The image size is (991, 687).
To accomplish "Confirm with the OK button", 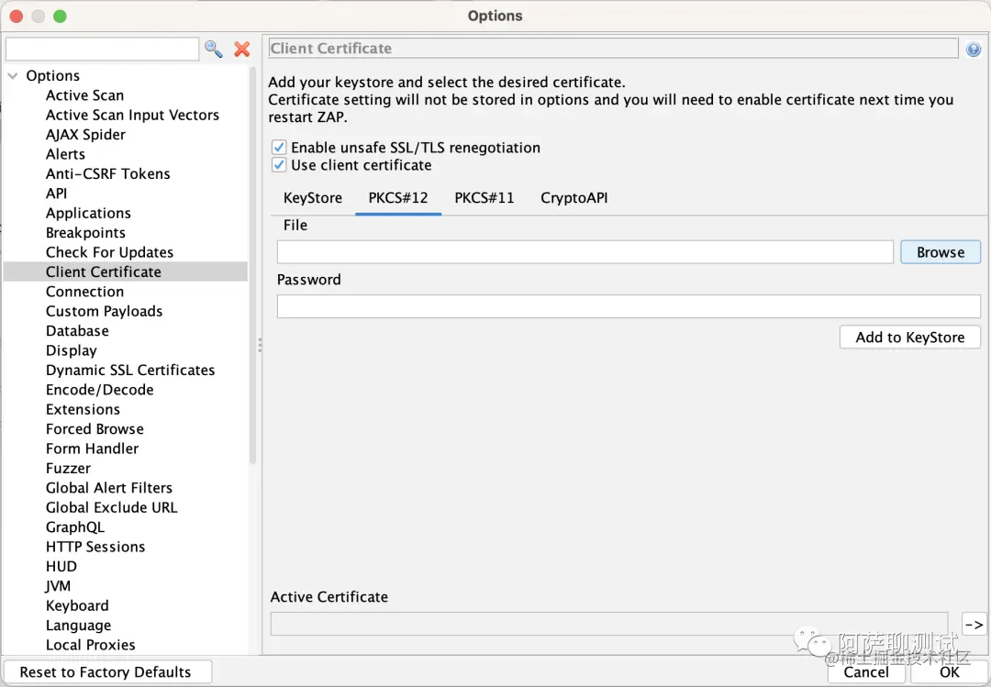I will [950, 671].
